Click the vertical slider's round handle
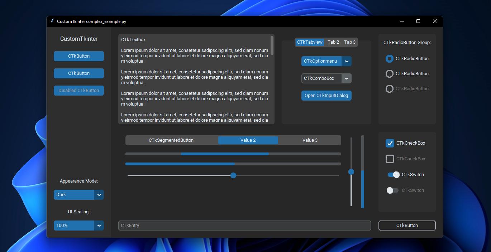Viewport: 491px width, 252px height. click(351, 172)
